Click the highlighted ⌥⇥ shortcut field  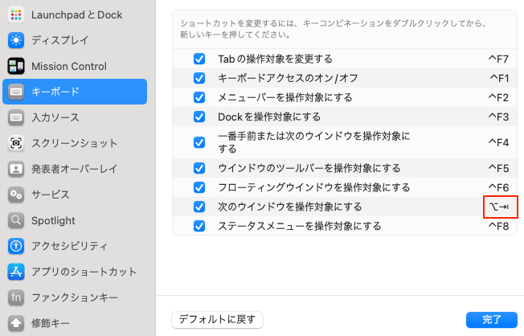click(x=498, y=207)
